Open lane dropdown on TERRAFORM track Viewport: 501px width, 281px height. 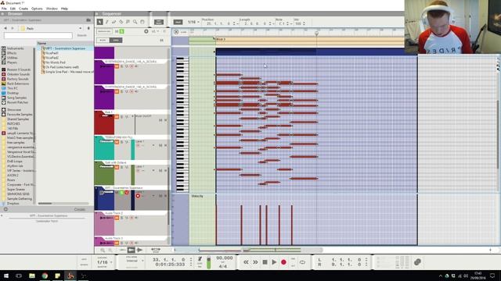[x=153, y=146]
